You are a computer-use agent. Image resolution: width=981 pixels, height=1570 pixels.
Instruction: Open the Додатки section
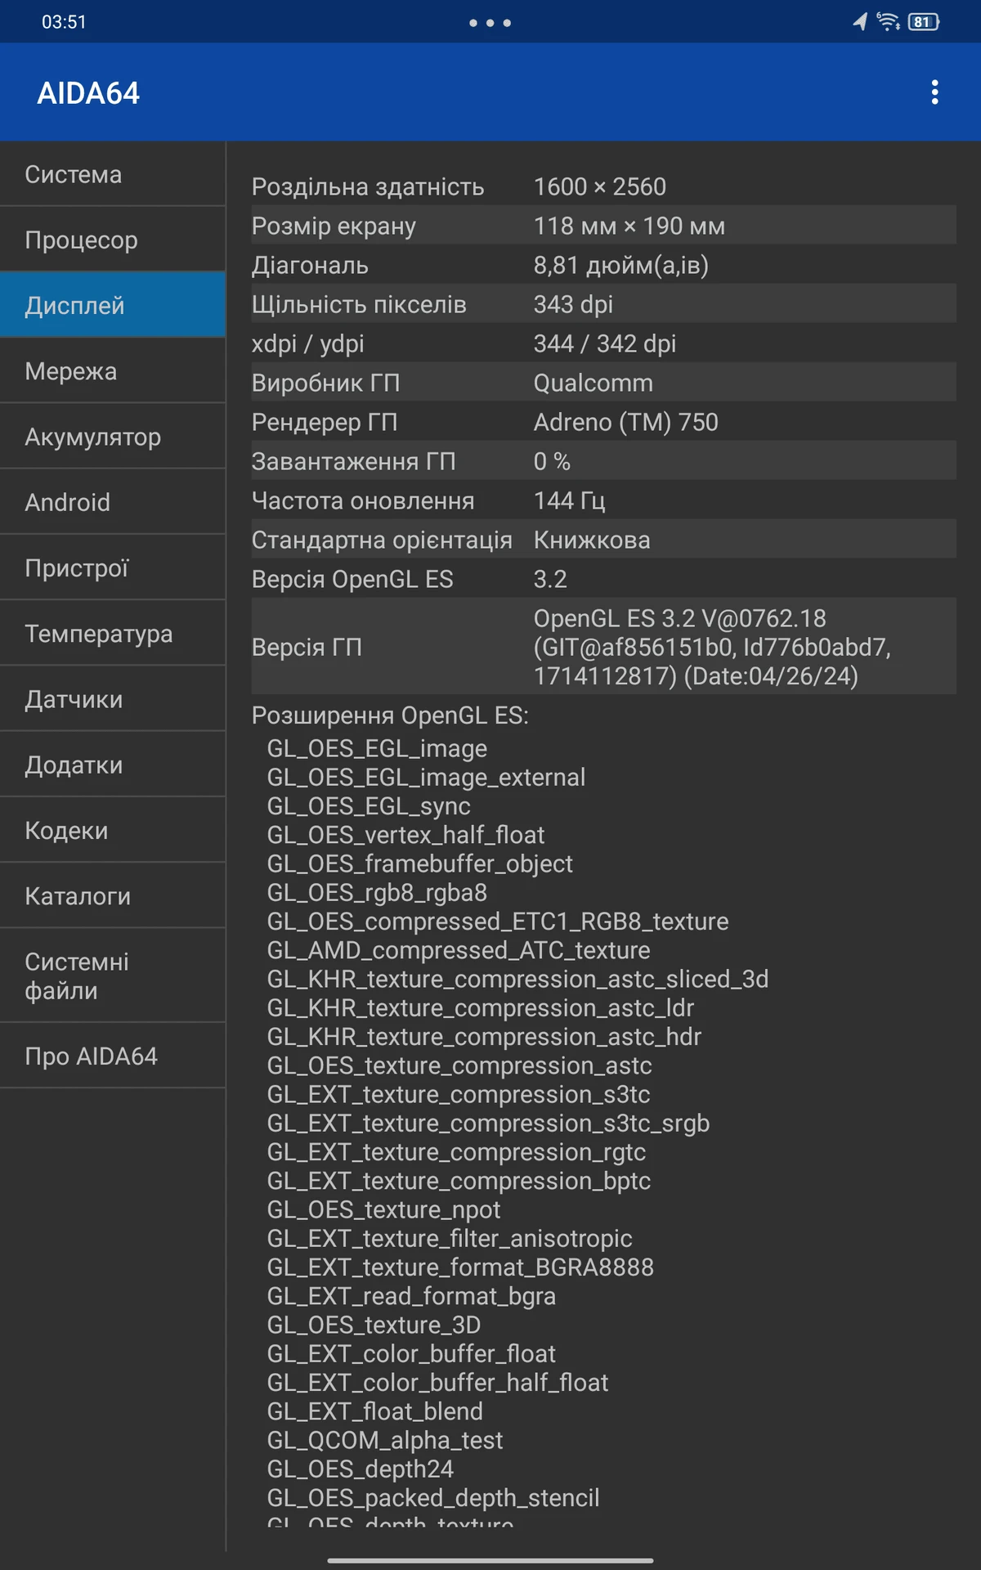(113, 765)
